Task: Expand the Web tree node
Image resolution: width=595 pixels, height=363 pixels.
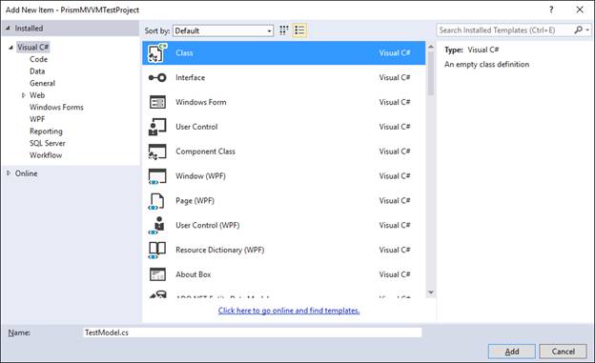Action: [24, 95]
